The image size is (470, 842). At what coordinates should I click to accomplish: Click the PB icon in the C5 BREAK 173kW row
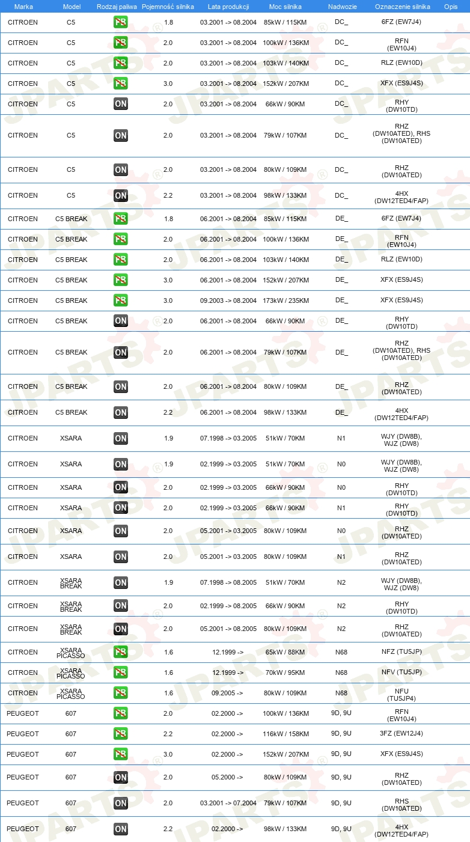[121, 300]
